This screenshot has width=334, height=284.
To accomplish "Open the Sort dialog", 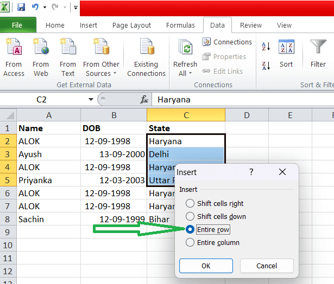I will click(x=286, y=54).
